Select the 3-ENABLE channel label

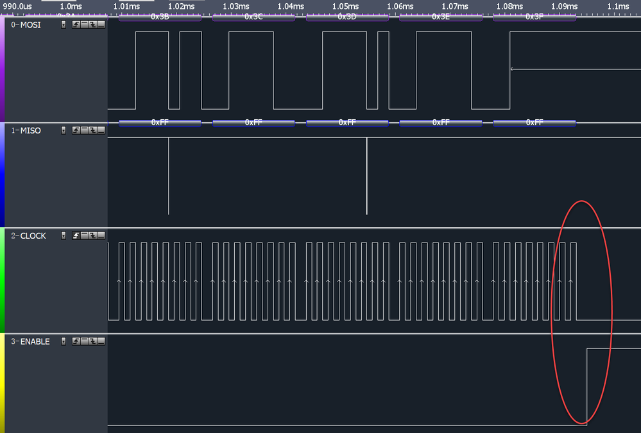coord(30,341)
